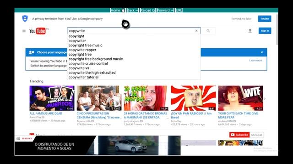Click the upload arrow icon
This screenshot has width=293, height=164.
pyautogui.click(x=250, y=31)
